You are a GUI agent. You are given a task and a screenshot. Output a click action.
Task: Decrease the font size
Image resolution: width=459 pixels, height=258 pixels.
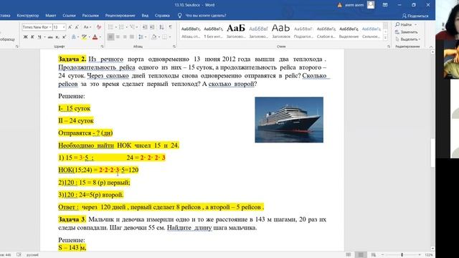[x=77, y=27]
